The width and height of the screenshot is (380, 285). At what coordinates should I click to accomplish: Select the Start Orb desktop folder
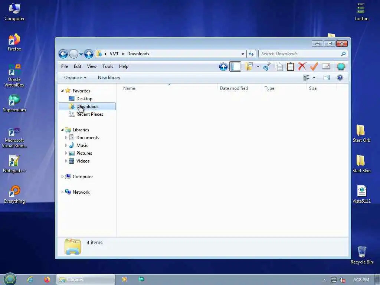point(361,134)
